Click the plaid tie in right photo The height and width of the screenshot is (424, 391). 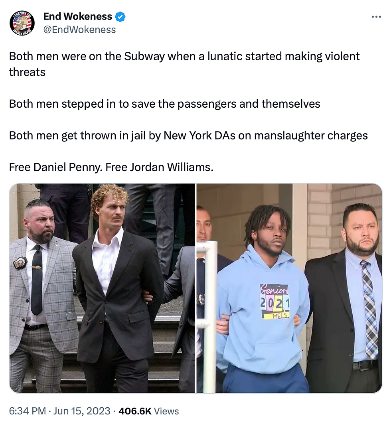369,308
